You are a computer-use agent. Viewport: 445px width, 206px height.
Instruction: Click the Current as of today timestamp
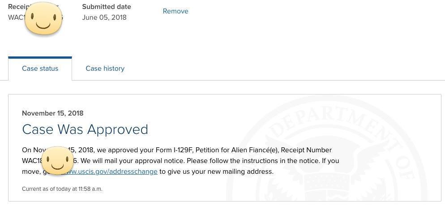(62, 189)
